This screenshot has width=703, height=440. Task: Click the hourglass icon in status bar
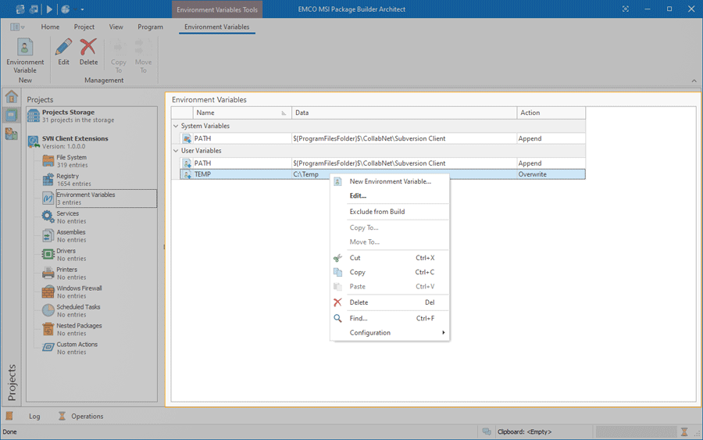tap(684, 432)
